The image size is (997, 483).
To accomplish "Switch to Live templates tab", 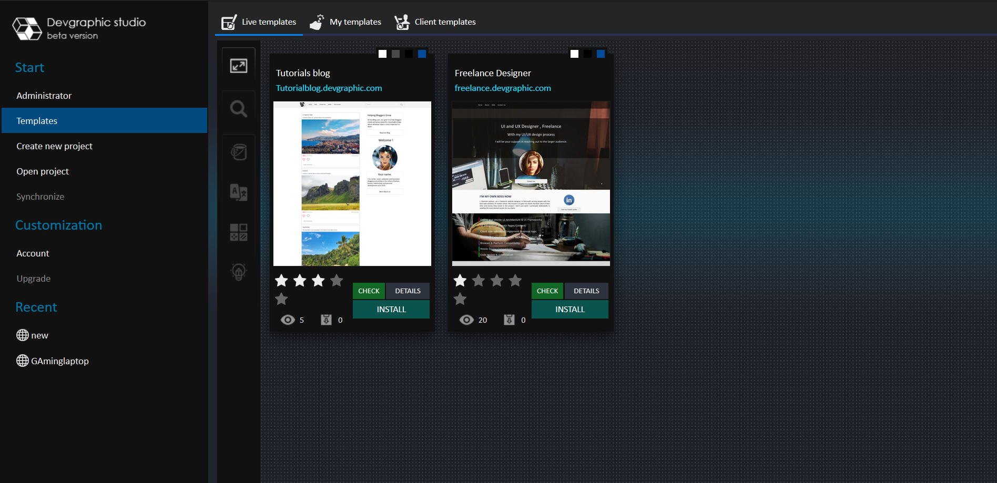I will [259, 22].
